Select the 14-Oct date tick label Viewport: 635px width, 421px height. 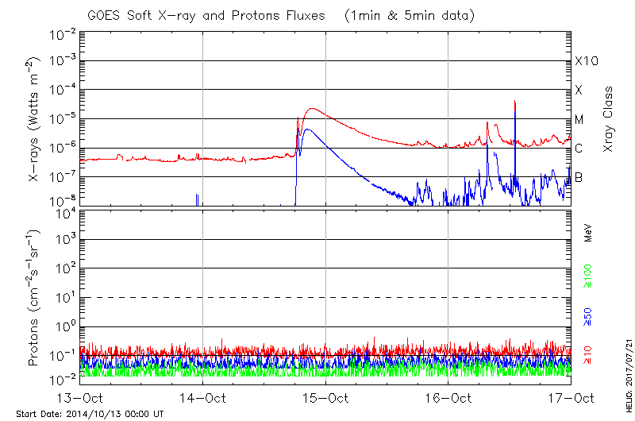[x=203, y=397]
